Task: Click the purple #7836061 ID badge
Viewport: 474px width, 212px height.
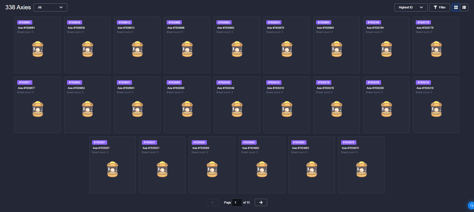Action: point(25,23)
